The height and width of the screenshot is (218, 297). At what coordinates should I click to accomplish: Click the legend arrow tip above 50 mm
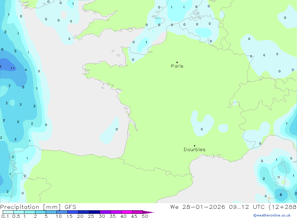click(148, 212)
